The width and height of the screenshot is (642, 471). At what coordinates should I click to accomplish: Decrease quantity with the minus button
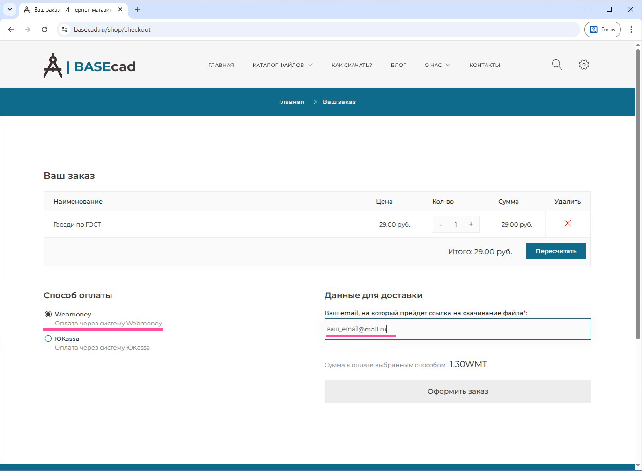[x=441, y=224]
